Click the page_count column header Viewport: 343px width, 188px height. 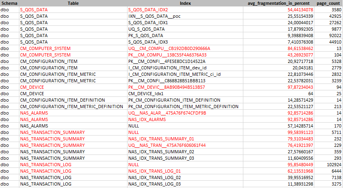click(x=328, y=3)
